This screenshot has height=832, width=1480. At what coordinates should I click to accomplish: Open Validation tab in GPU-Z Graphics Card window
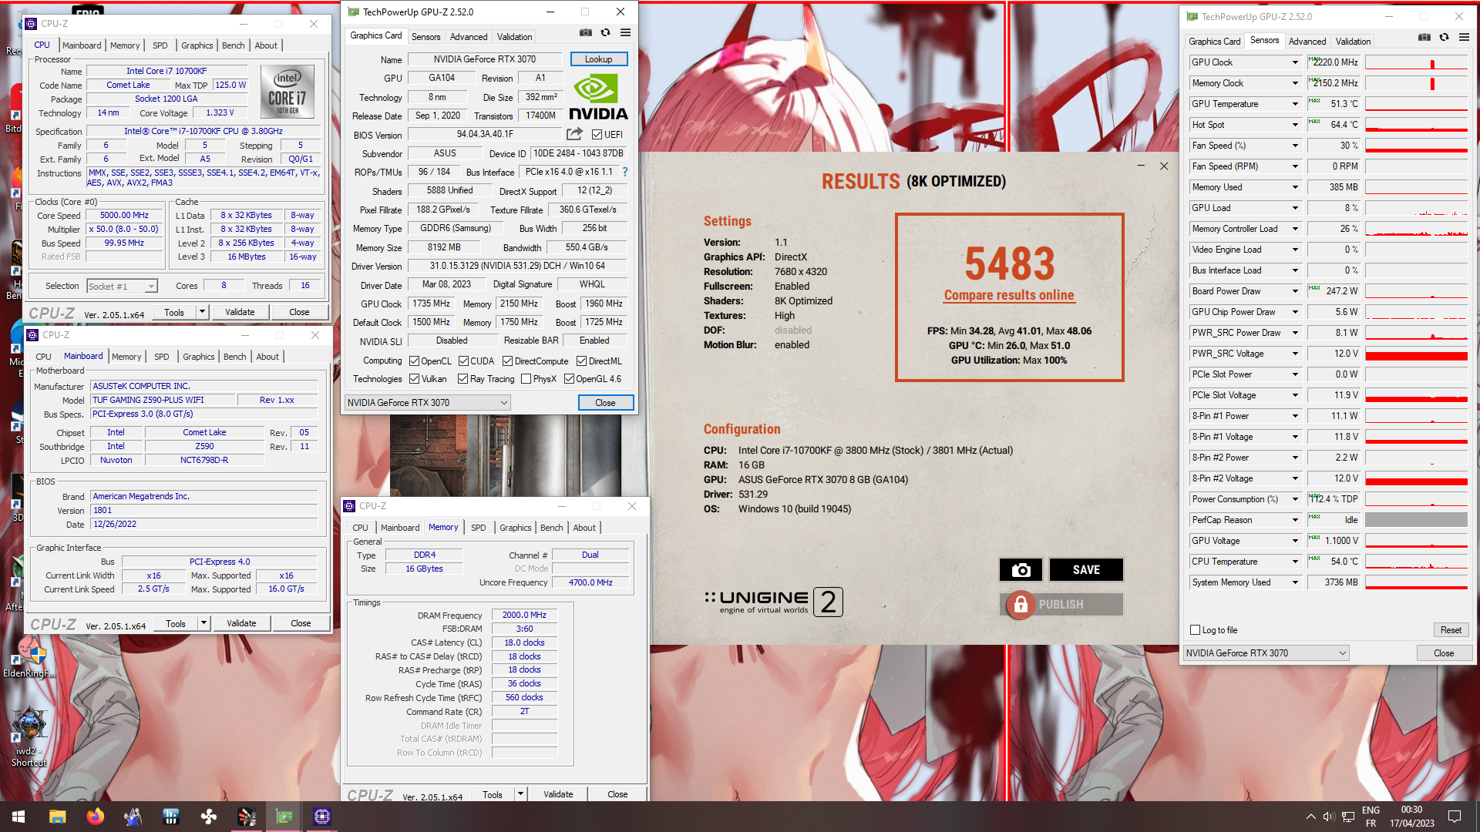pyautogui.click(x=514, y=37)
